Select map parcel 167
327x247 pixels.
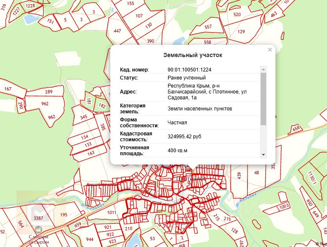pyautogui.click(x=8, y=89)
